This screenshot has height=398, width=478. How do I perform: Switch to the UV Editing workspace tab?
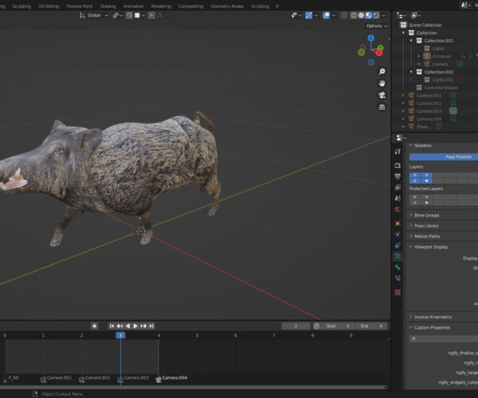point(49,6)
